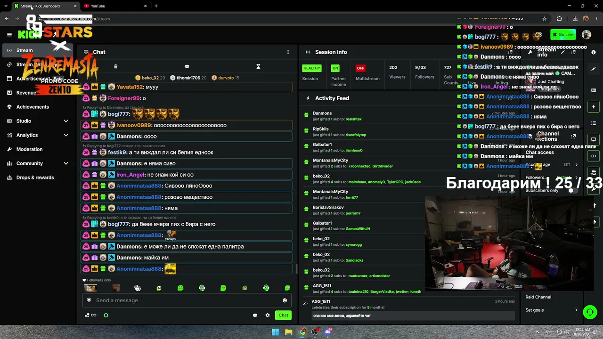The image size is (603, 339).
Task: Open File Explorer from taskbar
Action: [x=289, y=332]
